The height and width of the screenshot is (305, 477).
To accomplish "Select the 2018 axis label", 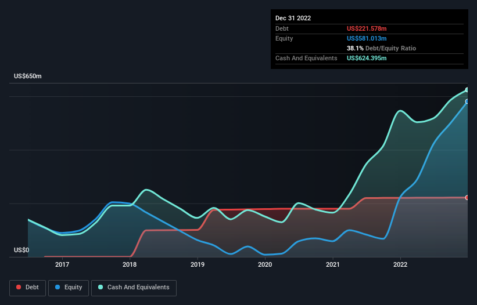I will [x=130, y=264].
